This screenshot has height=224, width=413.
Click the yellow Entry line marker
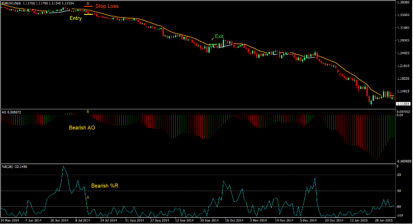click(88, 15)
